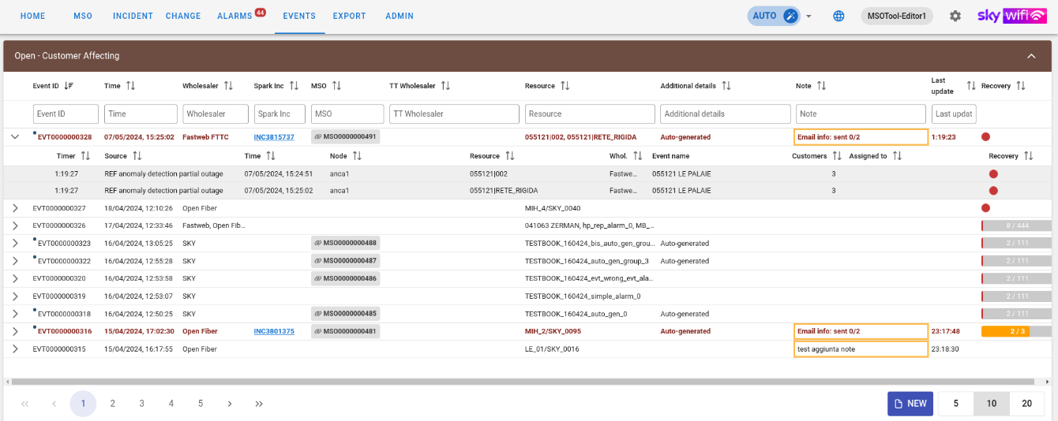Go to the last page arrow
This screenshot has height=421, width=1058.
click(x=259, y=404)
